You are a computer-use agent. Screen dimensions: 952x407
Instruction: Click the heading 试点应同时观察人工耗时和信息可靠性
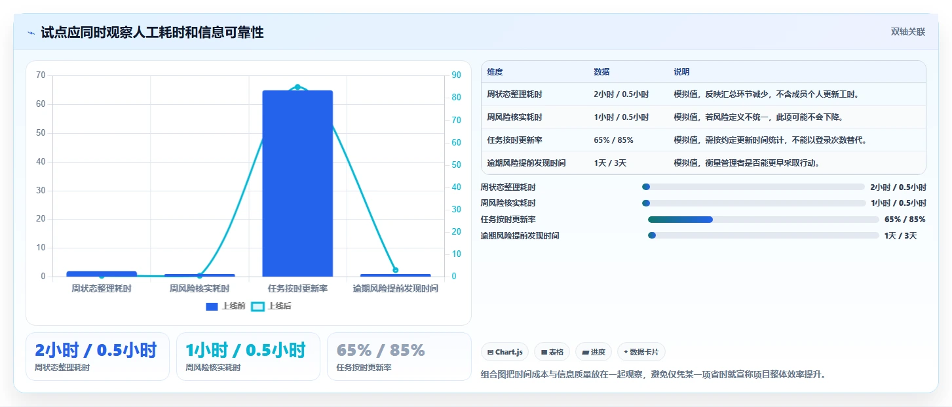[x=152, y=32]
